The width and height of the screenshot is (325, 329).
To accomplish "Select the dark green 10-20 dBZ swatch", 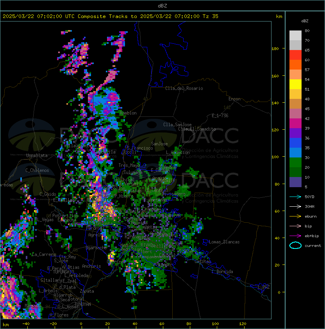I will pos(295,172).
